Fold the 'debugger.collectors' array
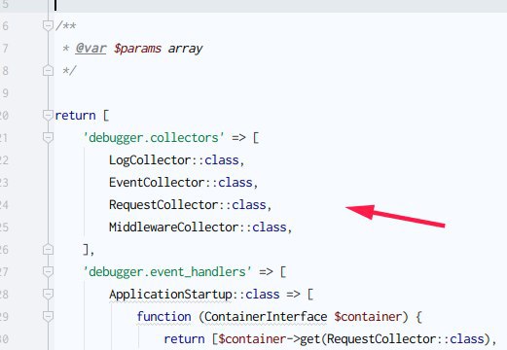The height and width of the screenshot is (350, 507). (x=48, y=138)
